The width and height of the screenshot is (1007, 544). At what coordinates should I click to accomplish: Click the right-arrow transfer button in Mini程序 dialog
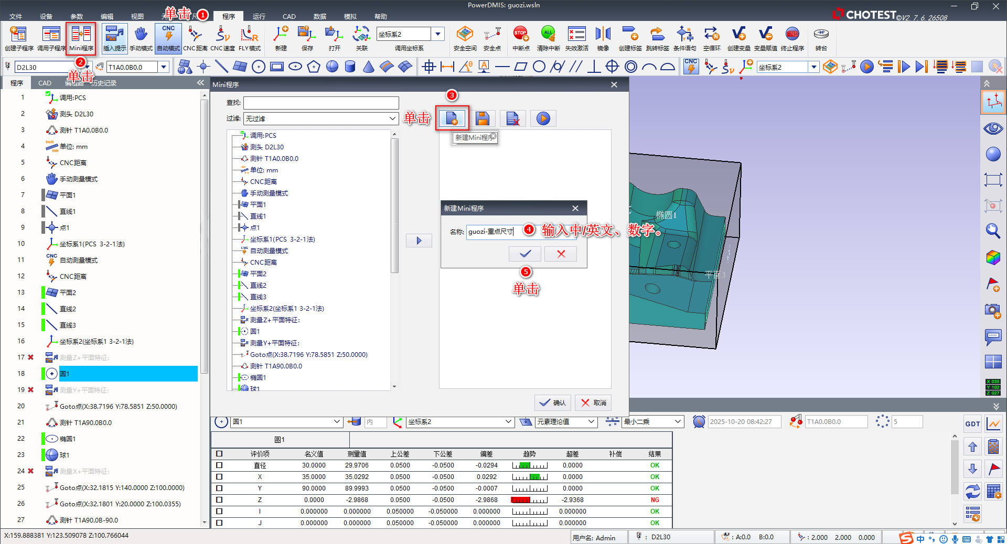coord(419,241)
